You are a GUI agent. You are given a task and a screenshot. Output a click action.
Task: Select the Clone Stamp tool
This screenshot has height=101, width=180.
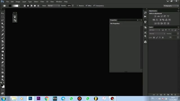[3, 41]
